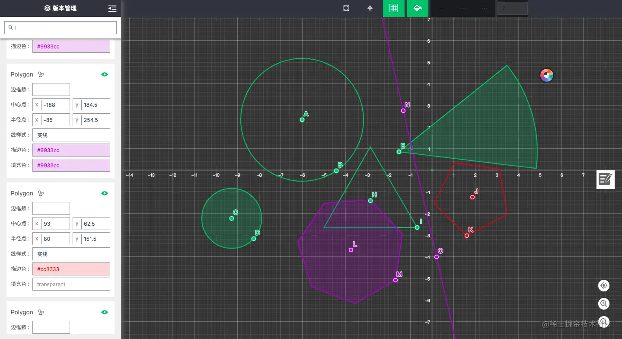Select point O on the purple line

tap(437, 257)
